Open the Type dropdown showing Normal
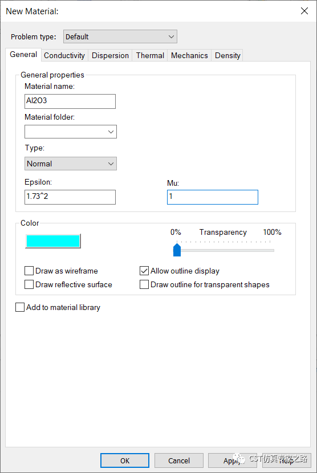 tap(71, 164)
